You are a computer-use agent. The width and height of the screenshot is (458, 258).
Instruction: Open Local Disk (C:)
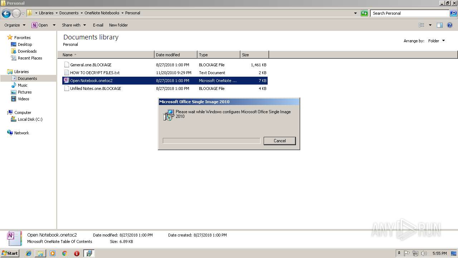[30, 119]
